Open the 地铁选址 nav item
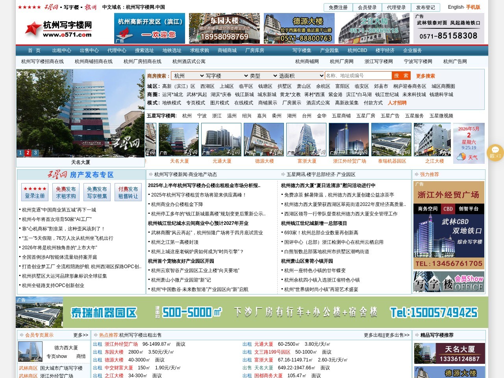This screenshot has width=504, height=378. (172, 50)
